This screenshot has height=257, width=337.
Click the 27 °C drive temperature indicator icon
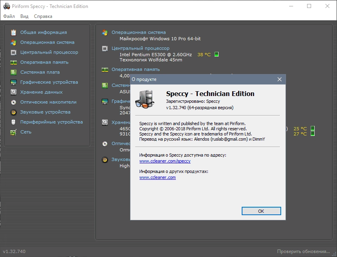pyautogui.click(x=313, y=133)
